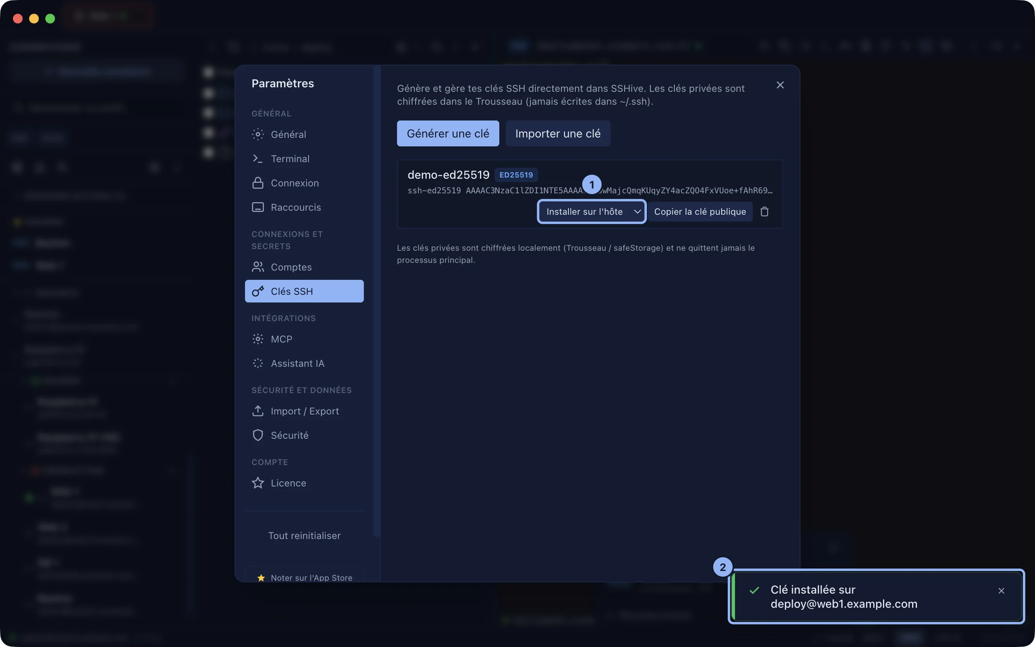The image size is (1035, 647).
Task: Click the notification text deploy@web1.example.com
Action: [x=844, y=604]
